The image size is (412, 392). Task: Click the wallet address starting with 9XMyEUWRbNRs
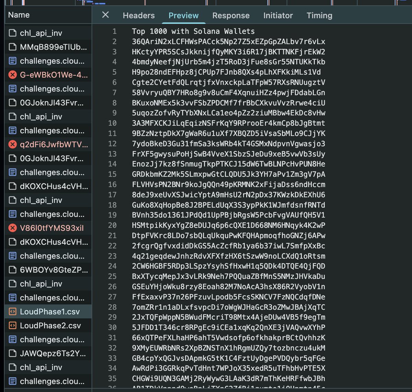click(x=229, y=348)
